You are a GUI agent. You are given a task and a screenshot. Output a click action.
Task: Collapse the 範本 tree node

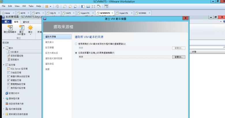click(3, 48)
